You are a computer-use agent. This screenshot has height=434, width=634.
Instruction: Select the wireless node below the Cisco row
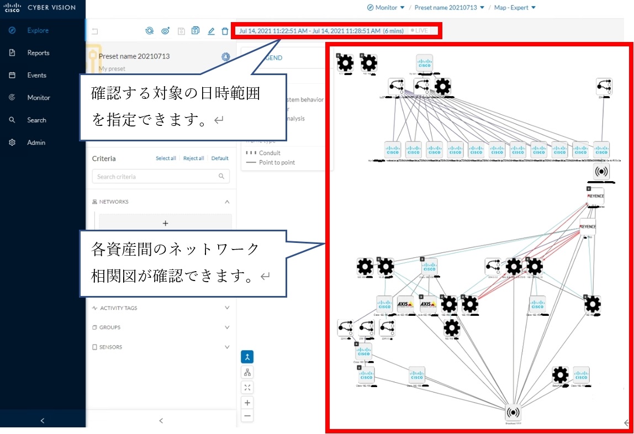(601, 172)
